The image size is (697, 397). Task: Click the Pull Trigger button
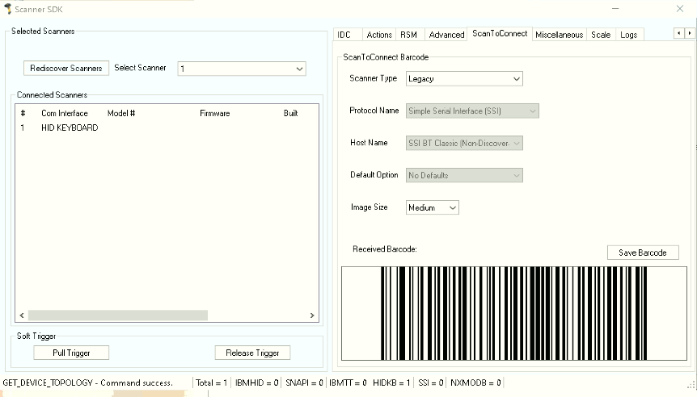[71, 353]
